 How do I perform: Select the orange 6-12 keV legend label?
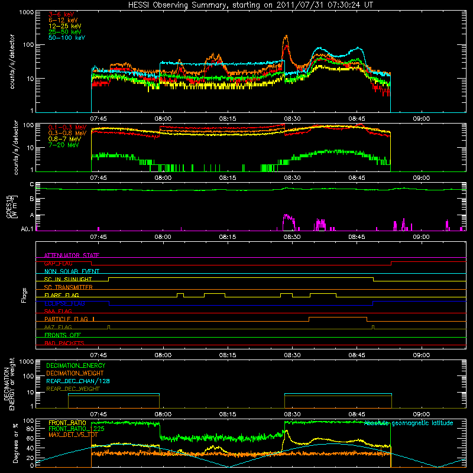(x=63, y=20)
